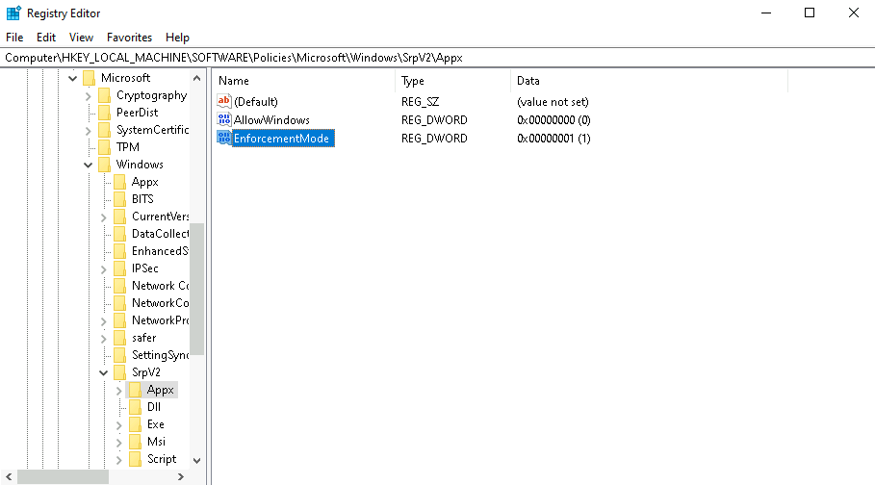Click the tree scroll up arrow
The width and height of the screenshot is (875, 485).
197,78
